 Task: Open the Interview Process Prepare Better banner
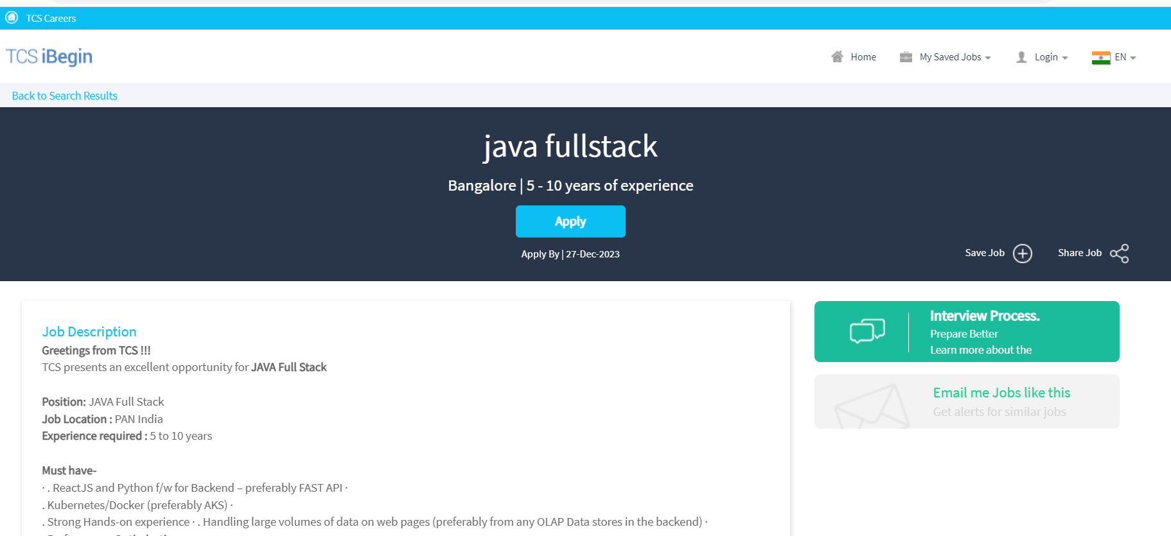coord(983,333)
